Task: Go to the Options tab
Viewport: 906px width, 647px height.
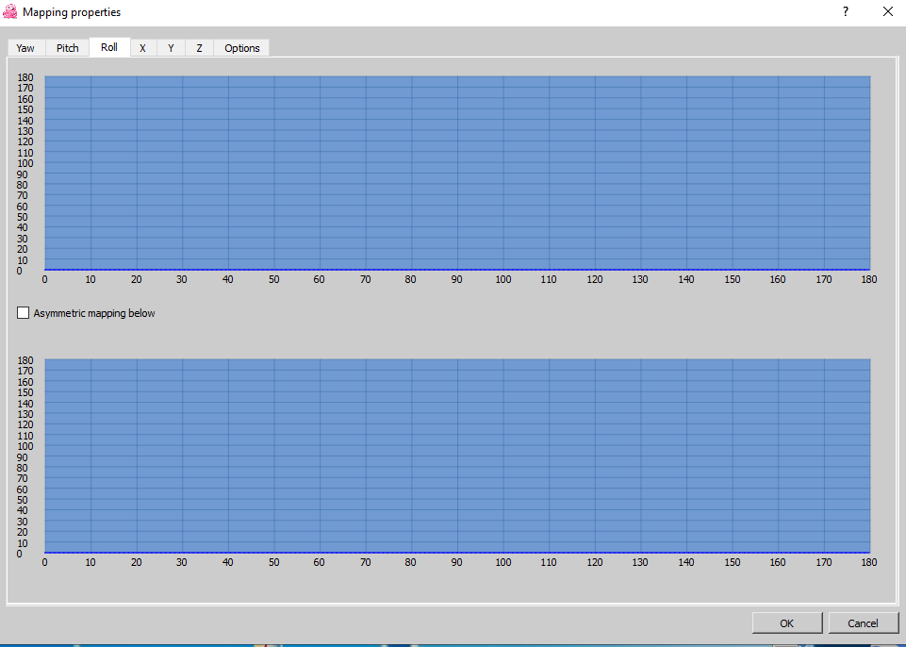Action: tap(242, 48)
